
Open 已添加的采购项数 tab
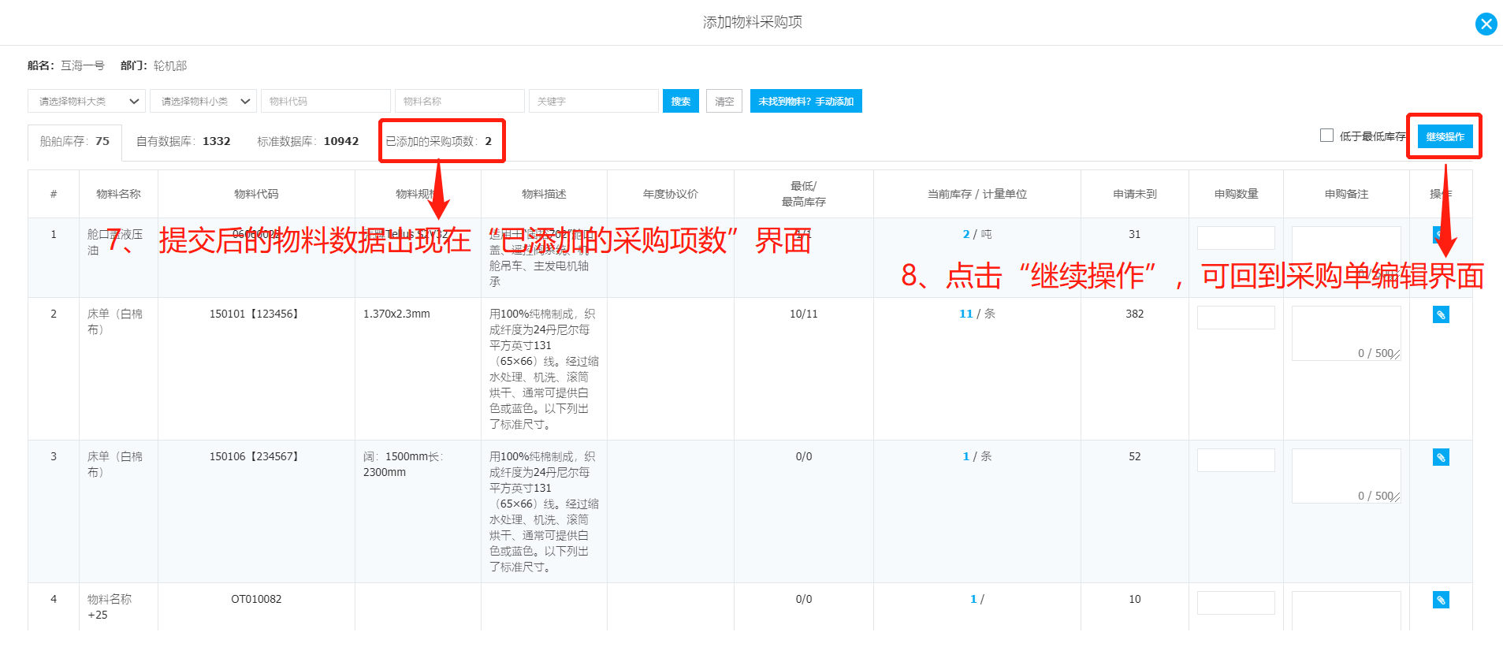pyautogui.click(x=439, y=141)
